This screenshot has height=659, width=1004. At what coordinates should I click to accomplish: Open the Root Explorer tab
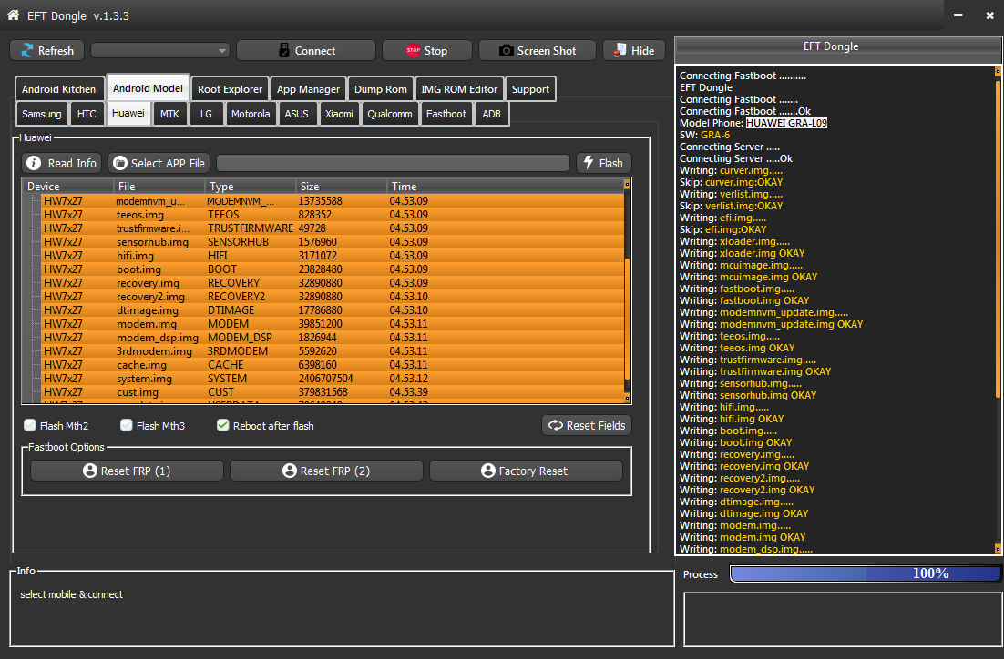pos(230,89)
